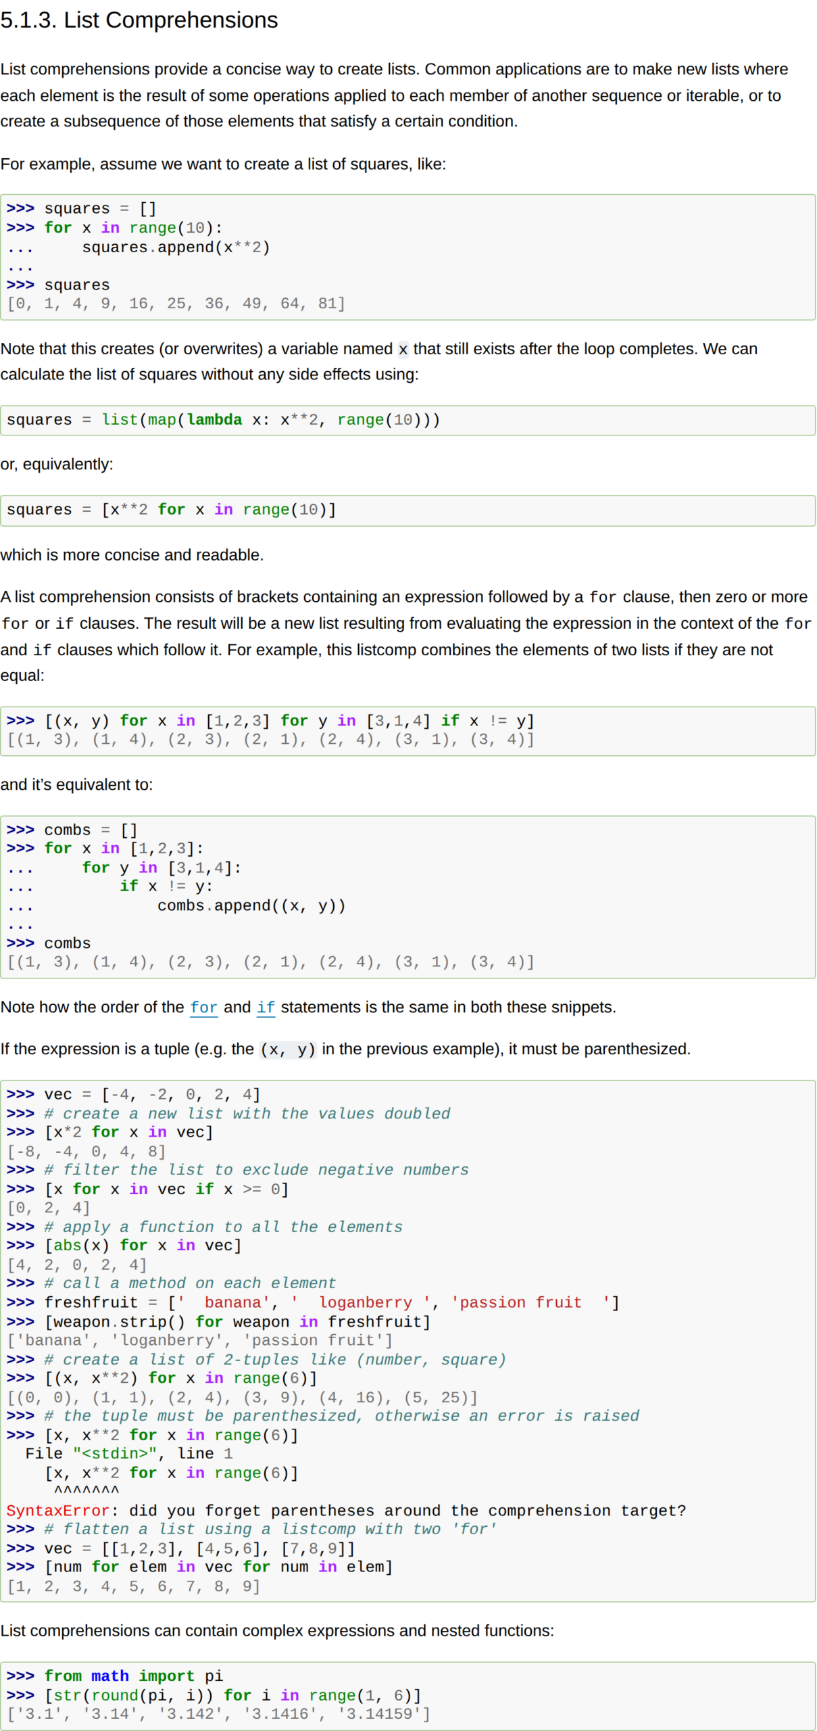Click the line 'squares = list(map(lambda x: x**2, range(10)))'

pos(223,420)
